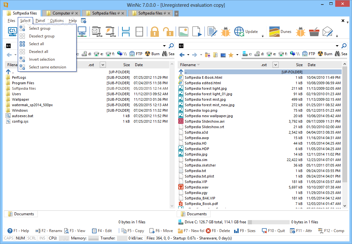Click the play file toolbar icon
Screen dimensions: 352x244
pyautogui.click(x=197, y=31)
